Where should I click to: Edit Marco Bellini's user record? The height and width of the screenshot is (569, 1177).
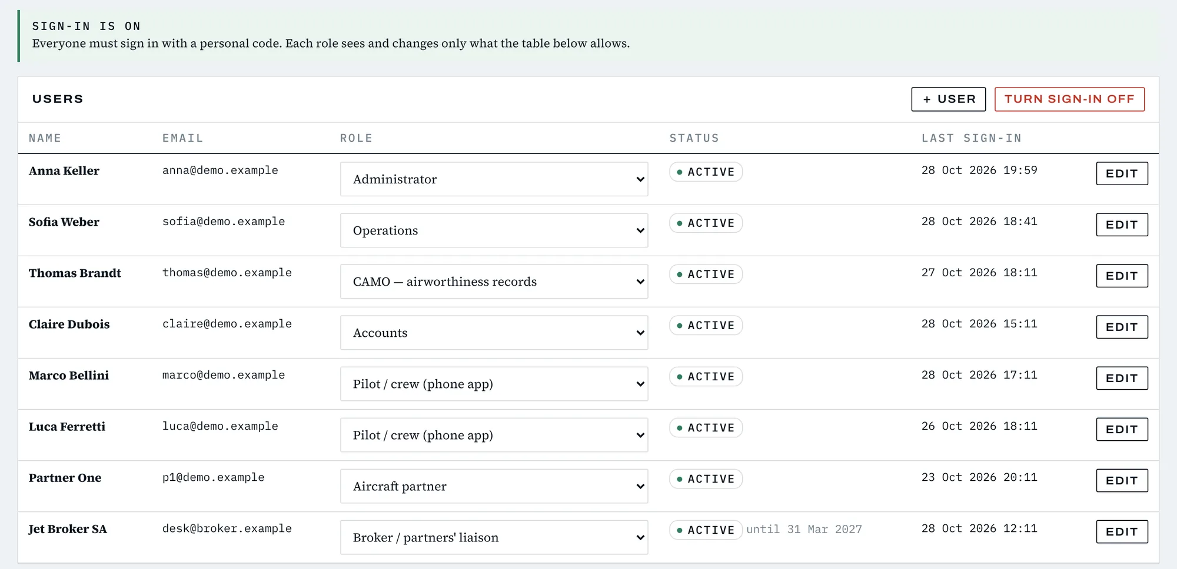pos(1122,378)
